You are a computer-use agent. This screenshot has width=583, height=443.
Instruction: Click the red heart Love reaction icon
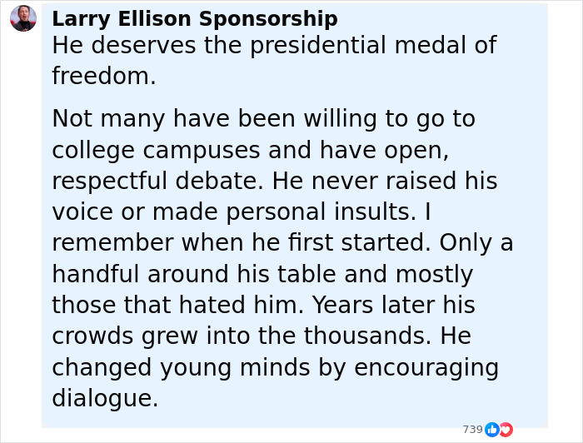(x=506, y=430)
